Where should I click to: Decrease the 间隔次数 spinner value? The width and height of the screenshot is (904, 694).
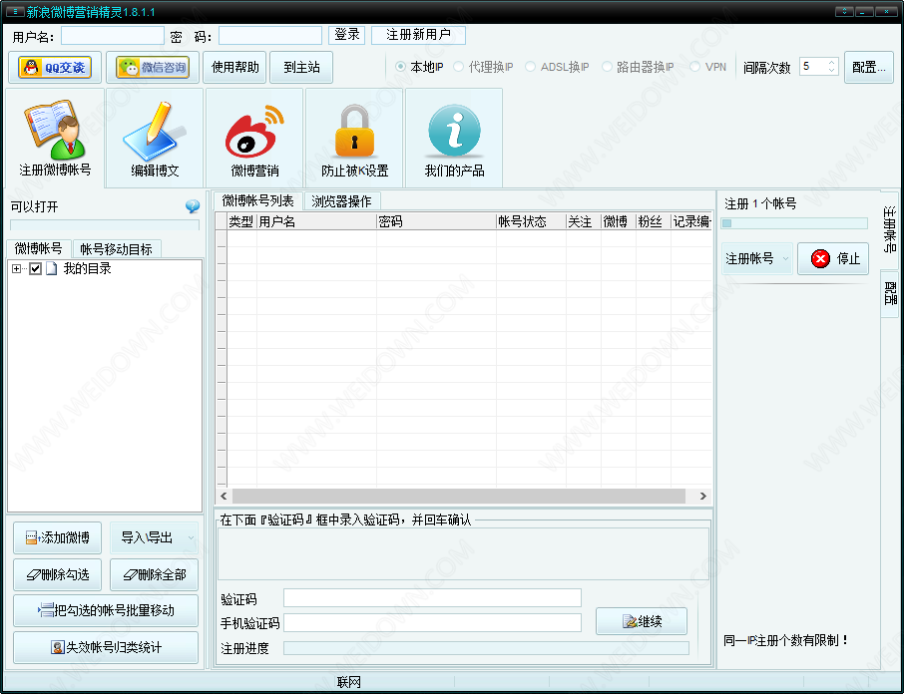[x=831, y=70]
